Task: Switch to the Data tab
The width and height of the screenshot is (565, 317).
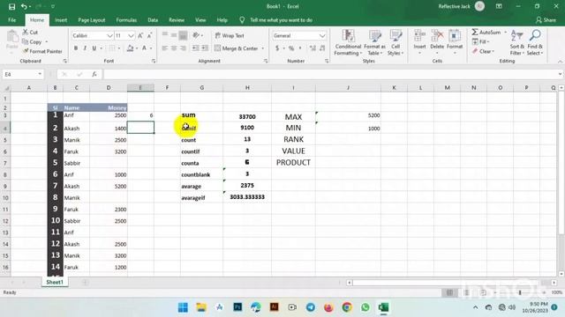Action: pyautogui.click(x=153, y=20)
